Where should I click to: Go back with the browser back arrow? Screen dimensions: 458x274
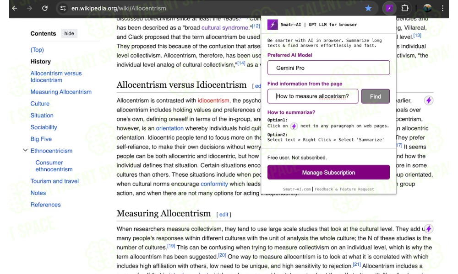click(15, 8)
